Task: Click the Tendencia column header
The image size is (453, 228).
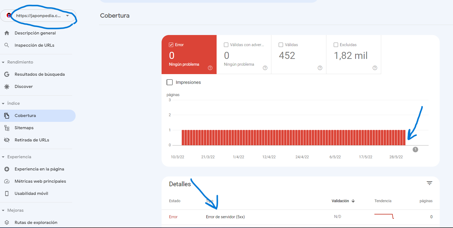Action: 383,201
